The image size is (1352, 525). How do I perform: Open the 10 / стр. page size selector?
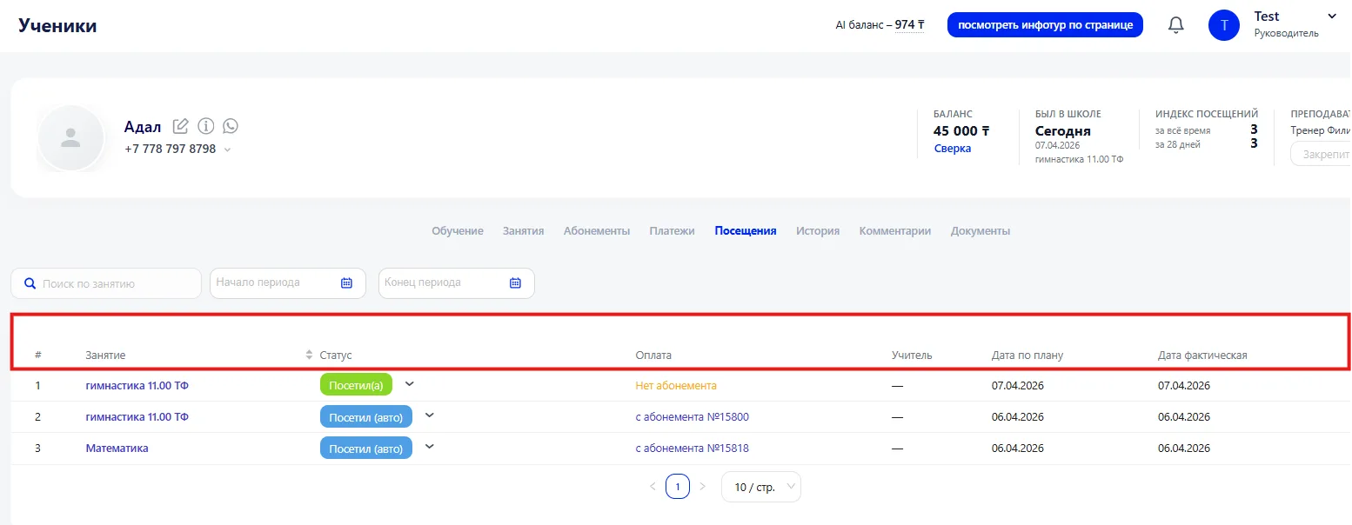761,487
